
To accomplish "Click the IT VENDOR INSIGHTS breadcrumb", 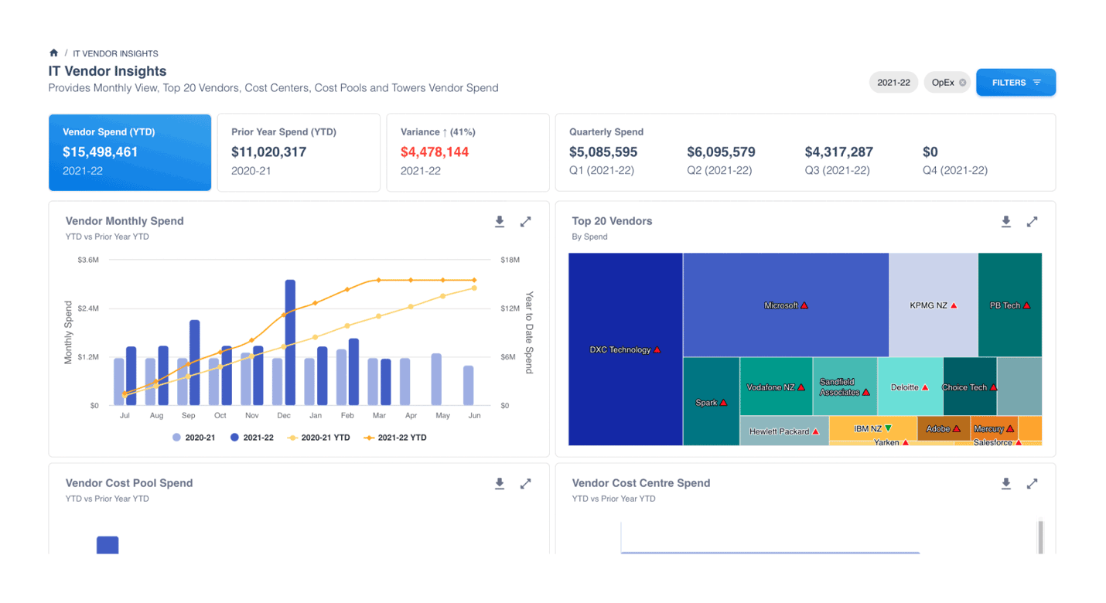I will (115, 53).
